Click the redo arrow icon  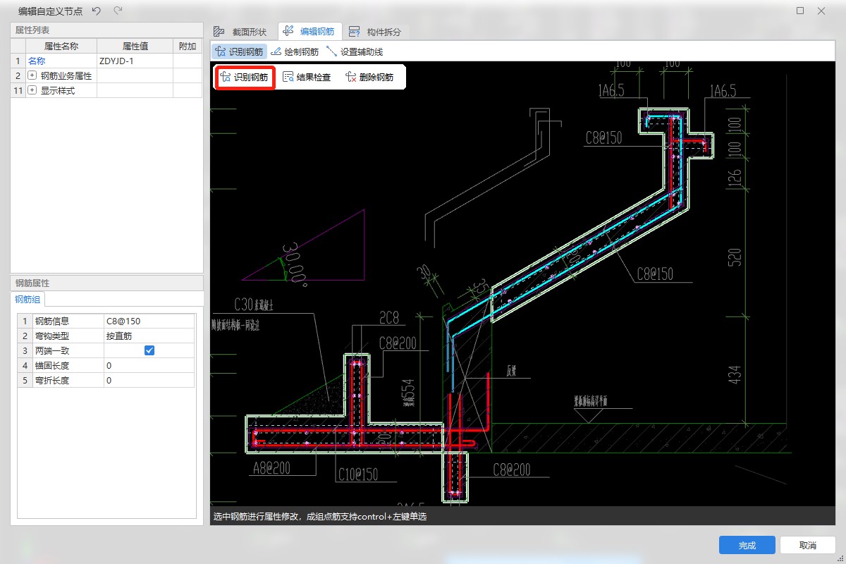tap(118, 11)
